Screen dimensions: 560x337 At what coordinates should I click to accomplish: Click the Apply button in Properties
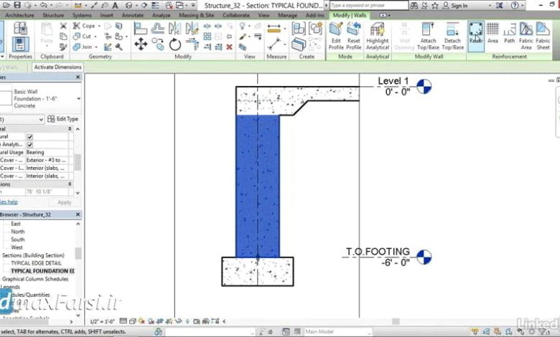[65, 202]
